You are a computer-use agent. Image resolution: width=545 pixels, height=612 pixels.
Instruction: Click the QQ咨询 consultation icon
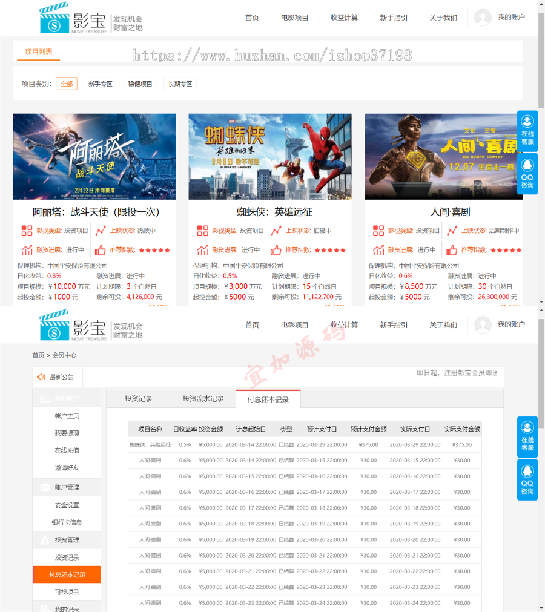click(x=527, y=174)
